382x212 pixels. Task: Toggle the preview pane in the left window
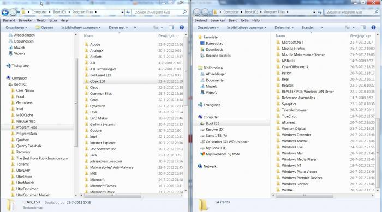[171, 27]
